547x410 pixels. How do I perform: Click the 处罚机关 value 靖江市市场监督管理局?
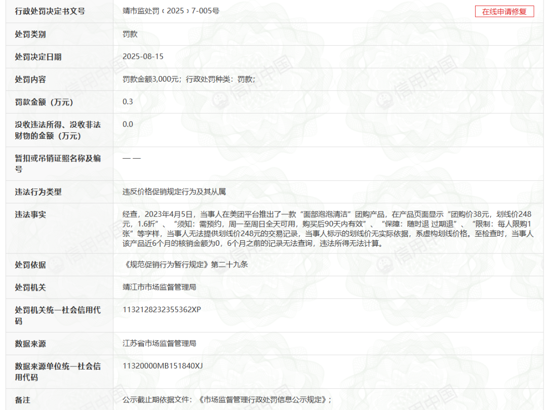tap(160, 287)
